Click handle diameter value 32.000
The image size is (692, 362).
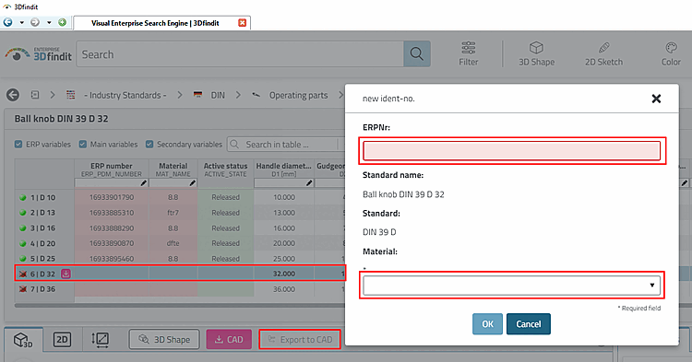point(284,274)
